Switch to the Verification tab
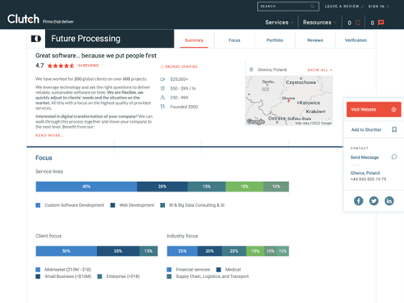 pyautogui.click(x=356, y=40)
